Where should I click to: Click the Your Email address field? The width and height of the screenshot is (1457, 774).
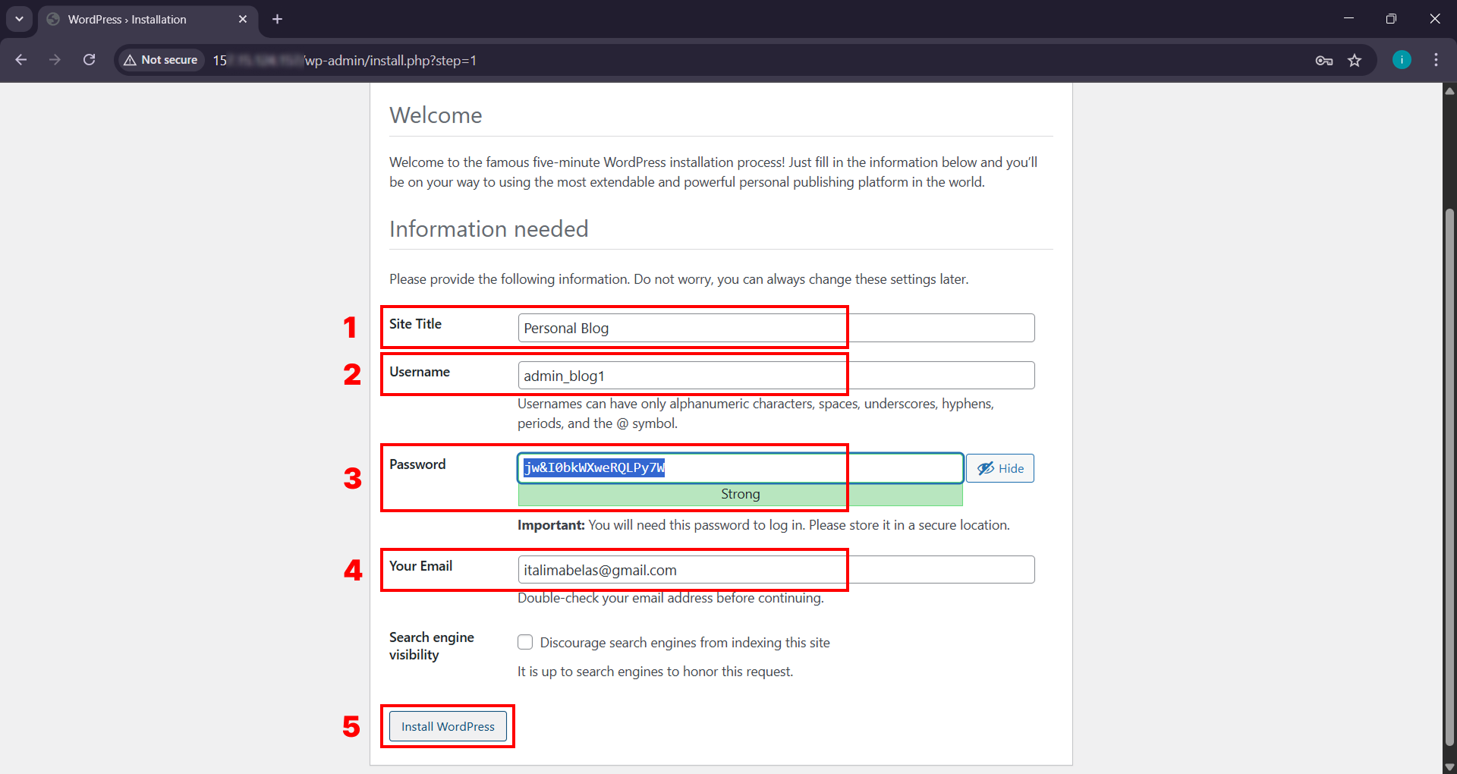(x=681, y=570)
